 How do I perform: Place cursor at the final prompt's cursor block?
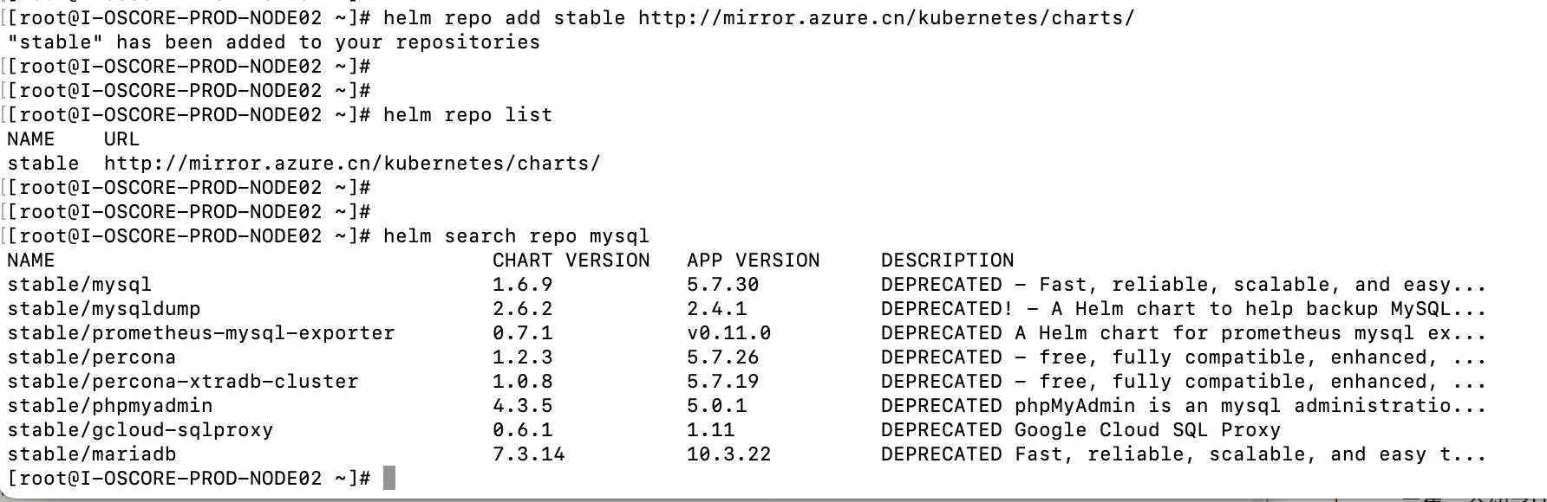pos(389,478)
